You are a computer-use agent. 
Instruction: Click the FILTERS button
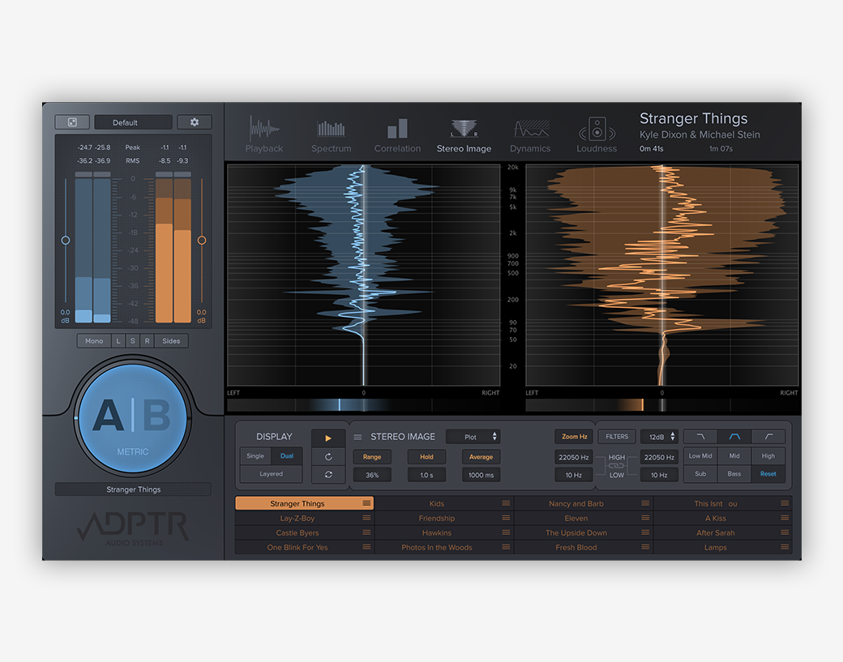point(617,436)
